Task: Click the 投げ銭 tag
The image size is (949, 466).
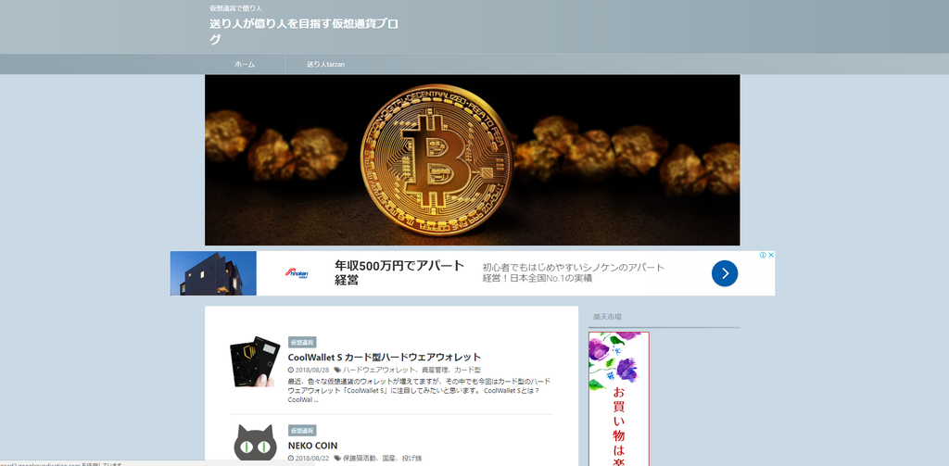Action: click(411, 459)
